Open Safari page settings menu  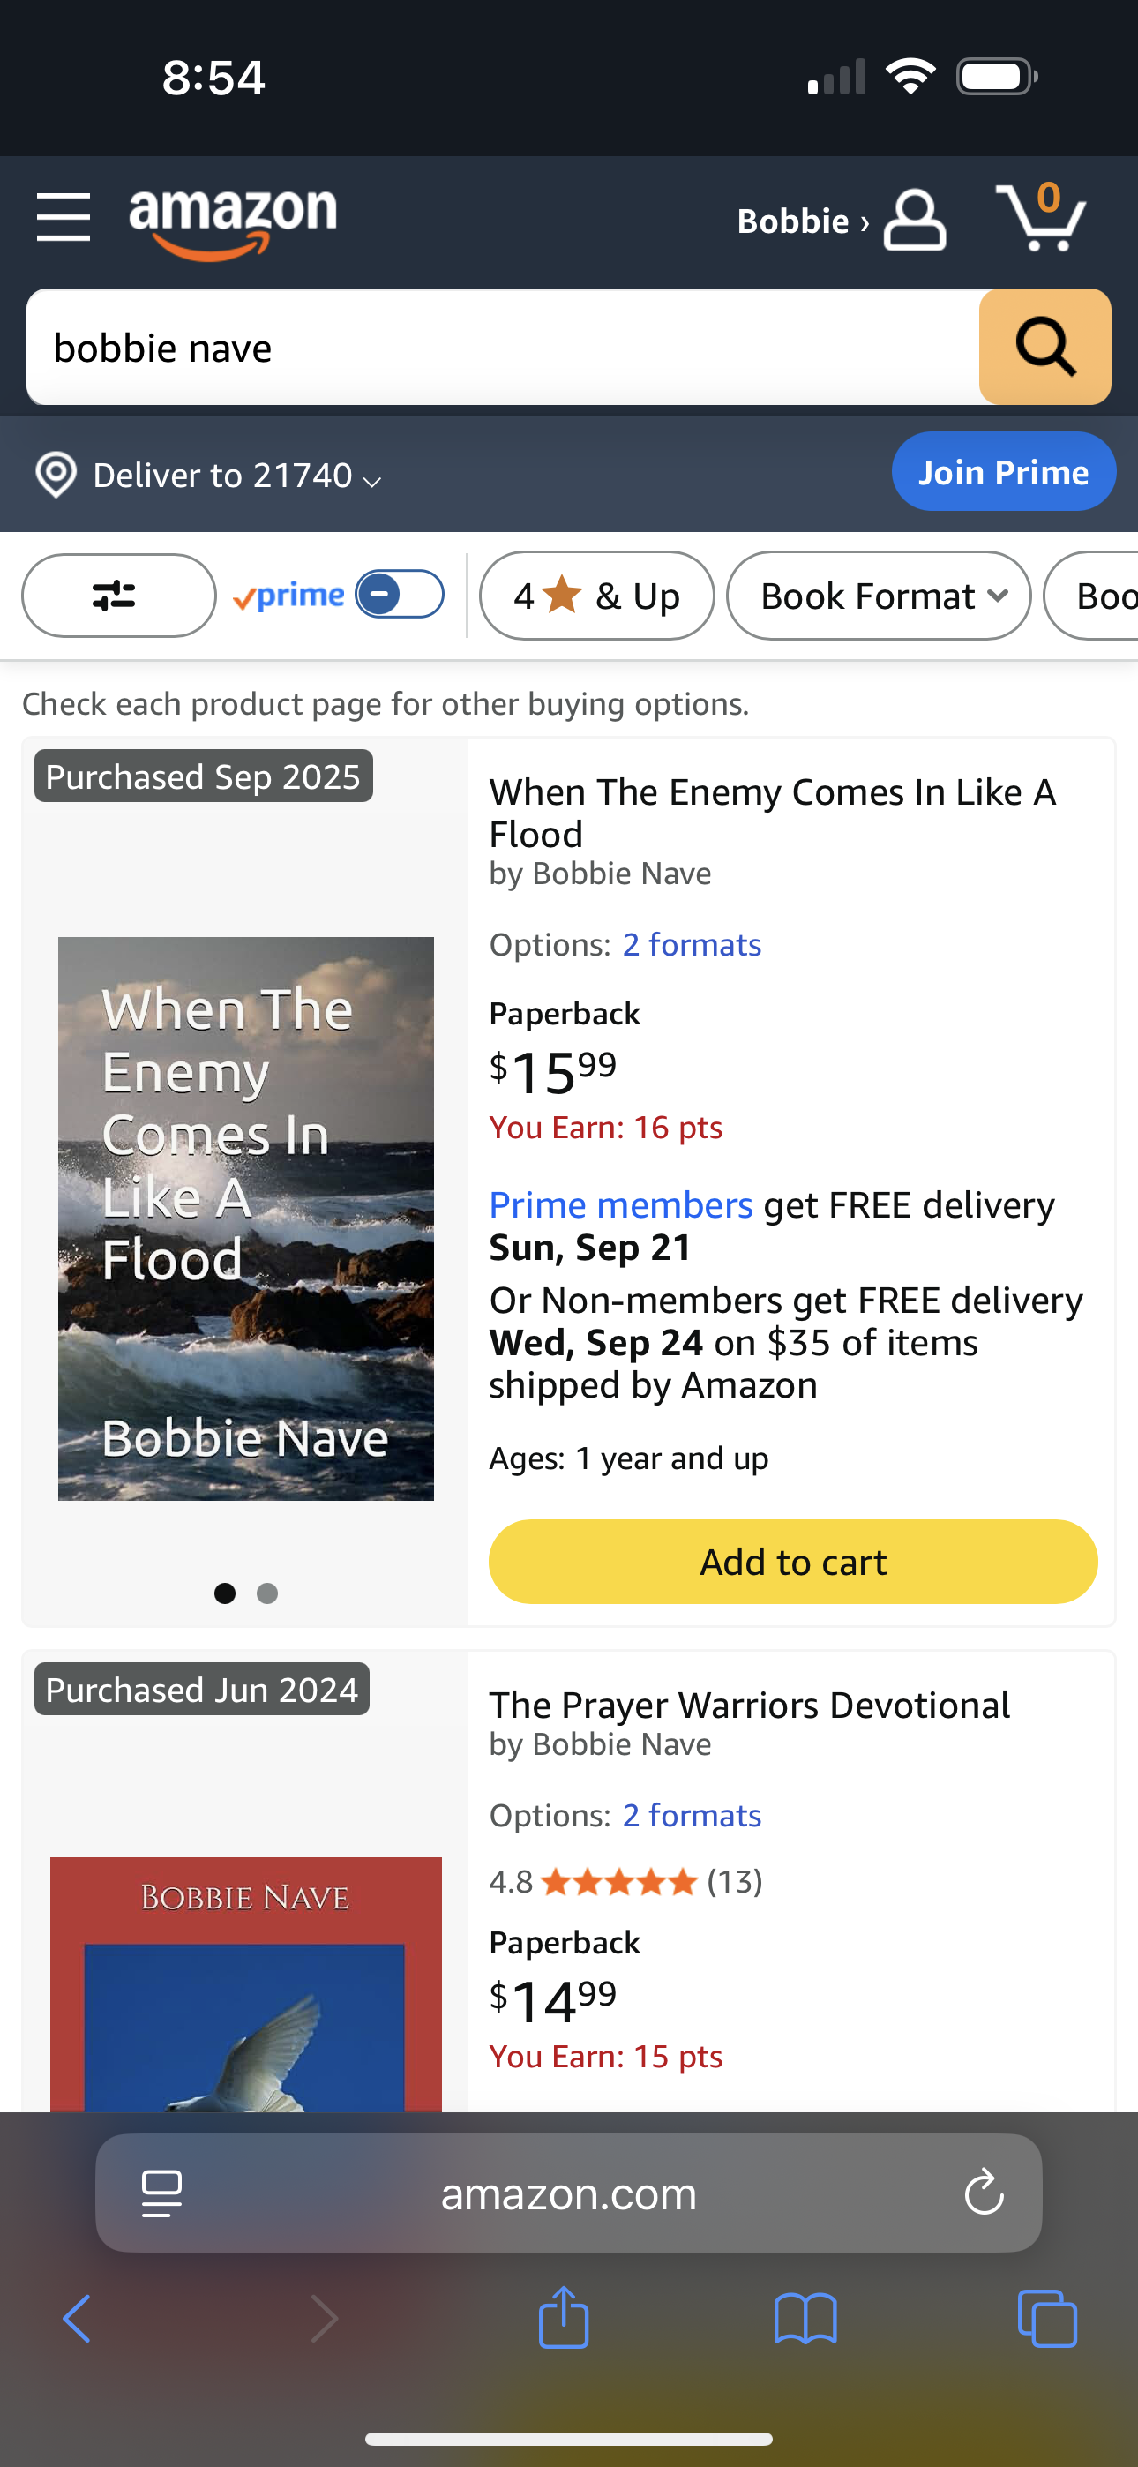pos(162,2193)
